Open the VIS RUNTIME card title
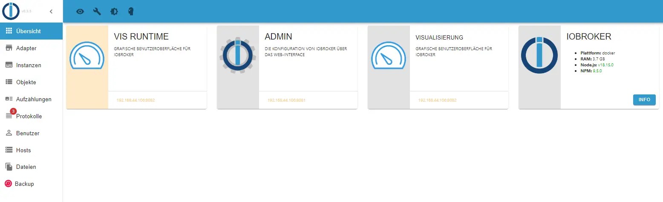The height and width of the screenshot is (202, 663). 141,36
